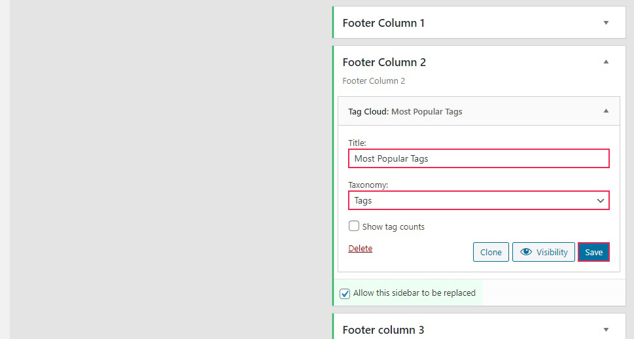Expand Footer column 3 via its arrow

(x=606, y=330)
